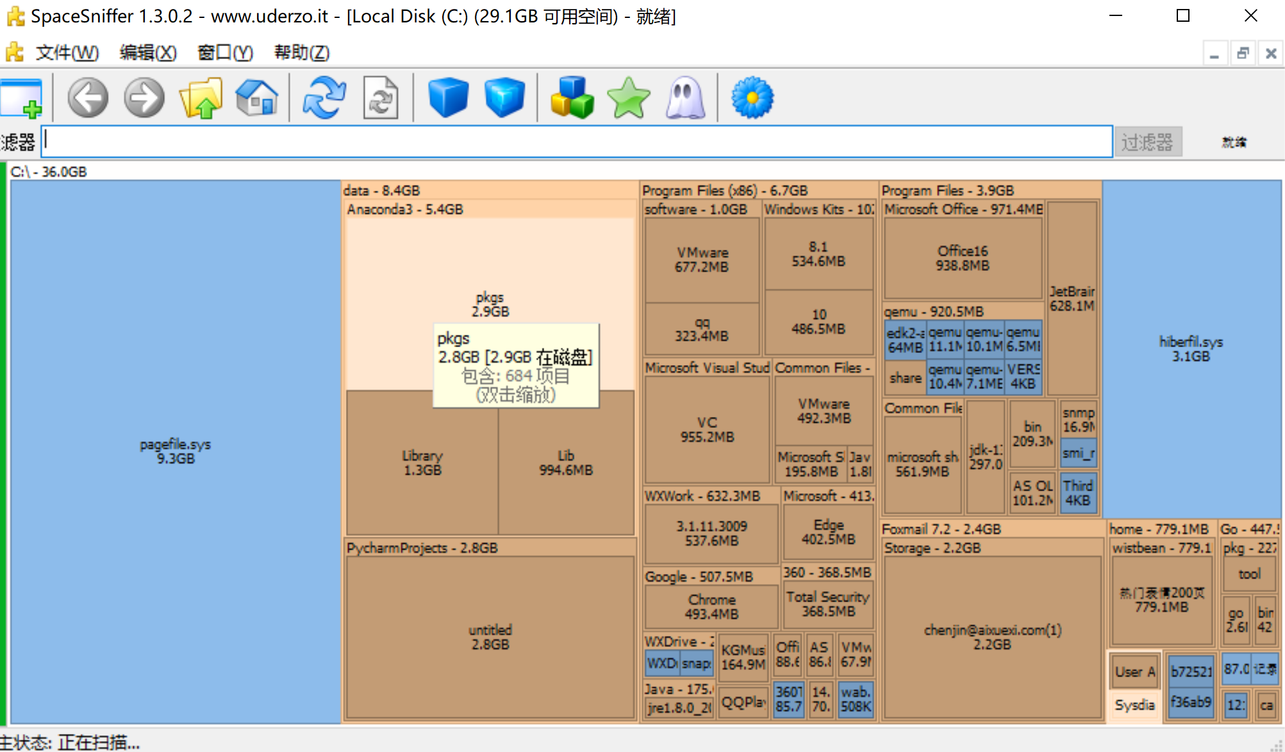The height and width of the screenshot is (752, 1285).
Task: Start a new master scan (blue arrows)
Action: coord(324,98)
